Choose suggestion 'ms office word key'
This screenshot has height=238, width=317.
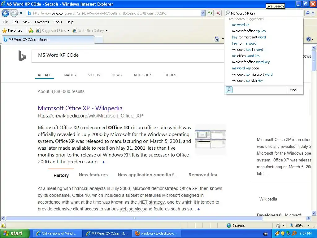tap(246, 56)
